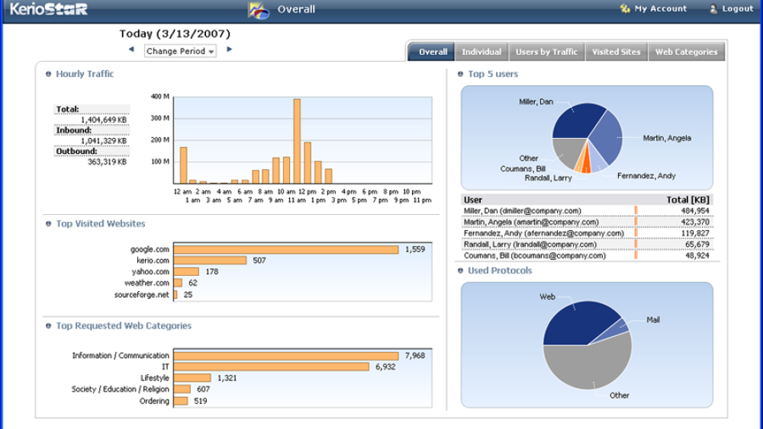Open the Web Categories tab
The width and height of the screenshot is (763, 429).
[686, 52]
